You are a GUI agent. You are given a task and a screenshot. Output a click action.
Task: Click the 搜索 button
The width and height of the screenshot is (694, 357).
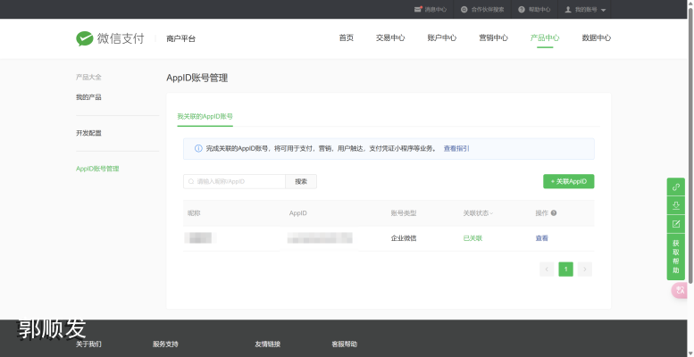point(301,181)
